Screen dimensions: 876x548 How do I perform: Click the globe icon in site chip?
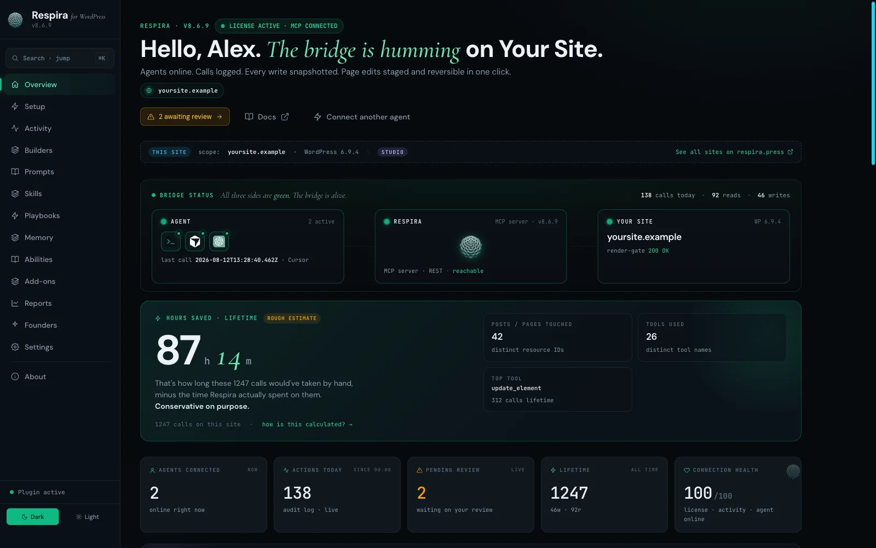pos(149,90)
